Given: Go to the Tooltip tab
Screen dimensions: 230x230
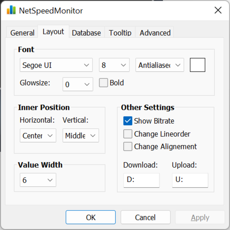Looking at the screenshot, I should click(120, 32).
